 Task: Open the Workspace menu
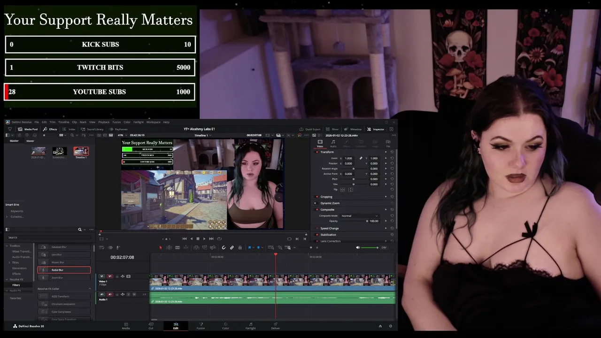point(154,122)
